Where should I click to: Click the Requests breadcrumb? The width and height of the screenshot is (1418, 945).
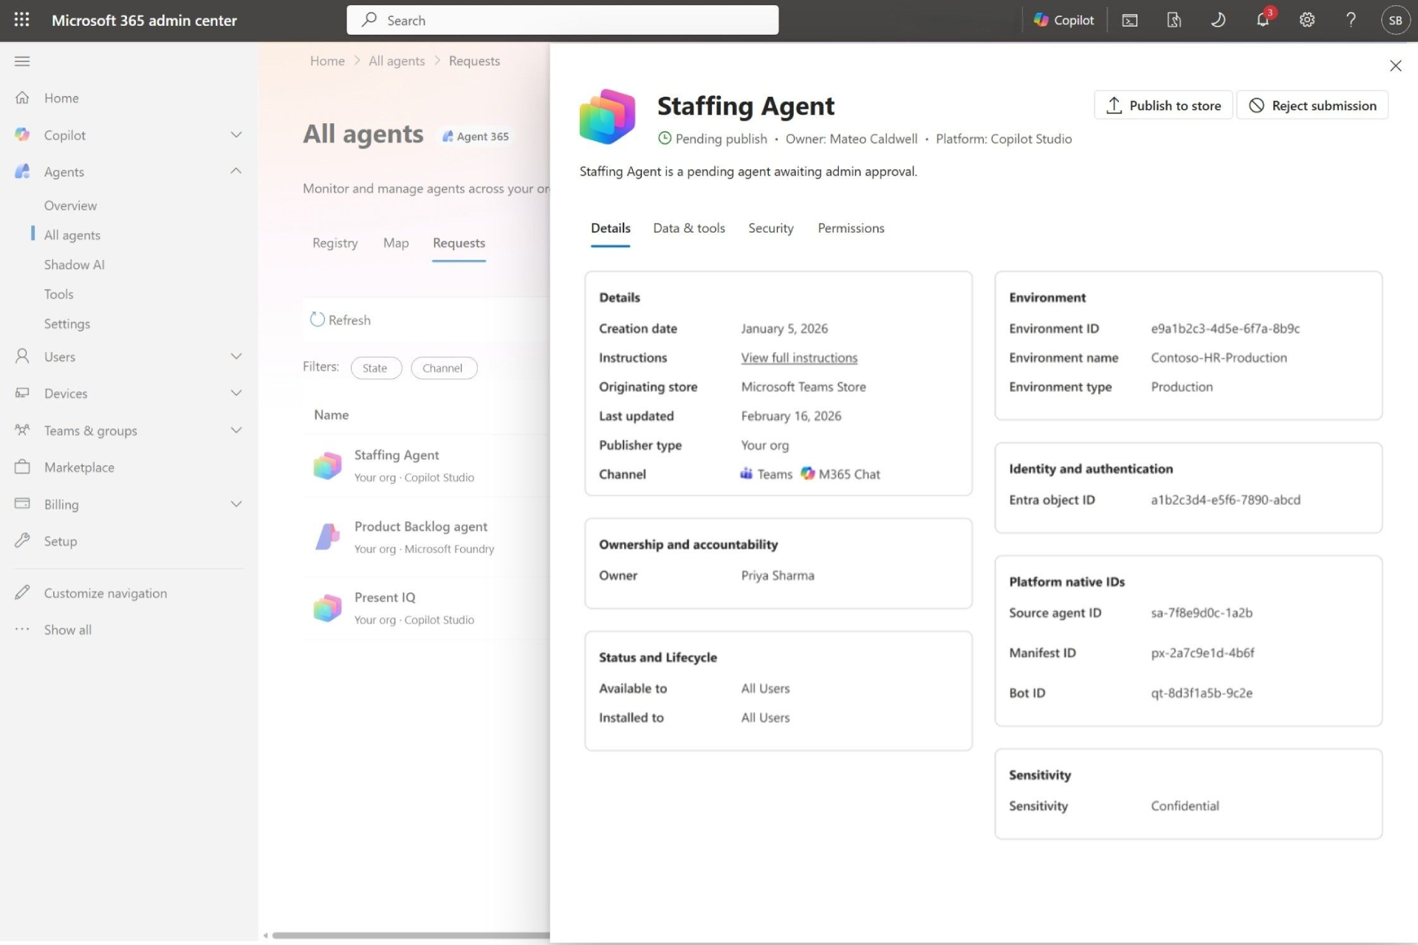click(x=474, y=61)
